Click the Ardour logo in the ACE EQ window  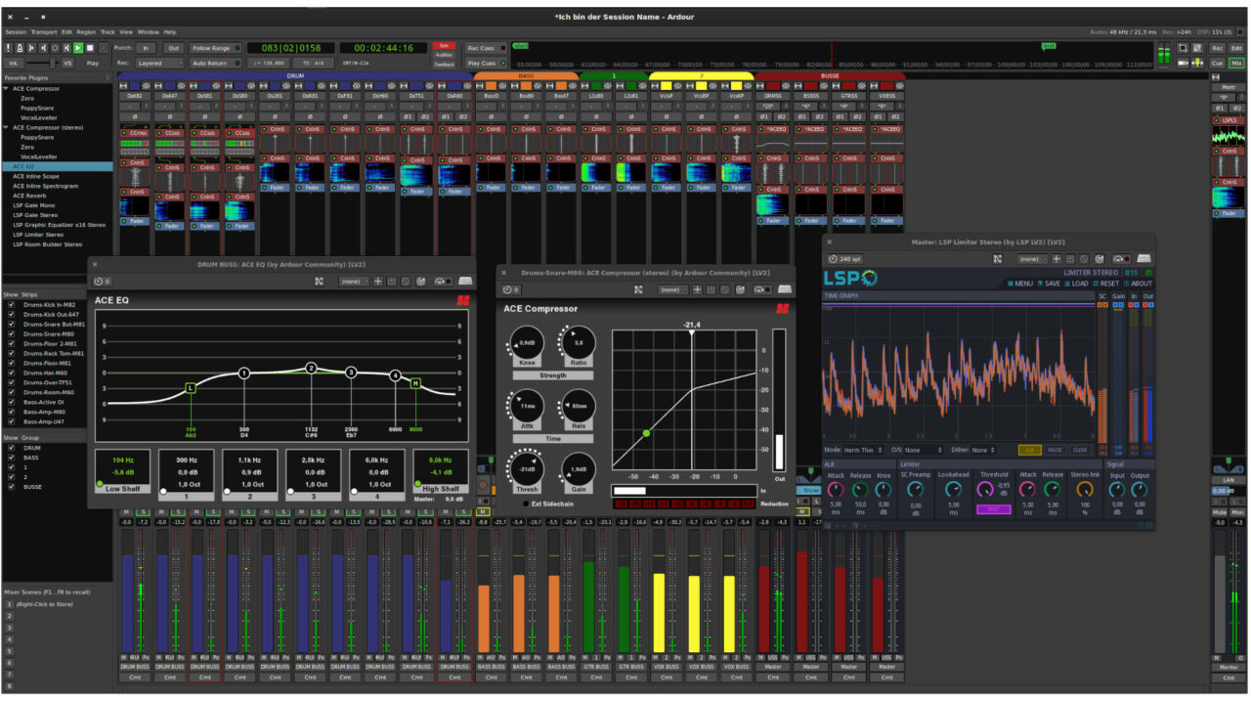click(x=463, y=300)
